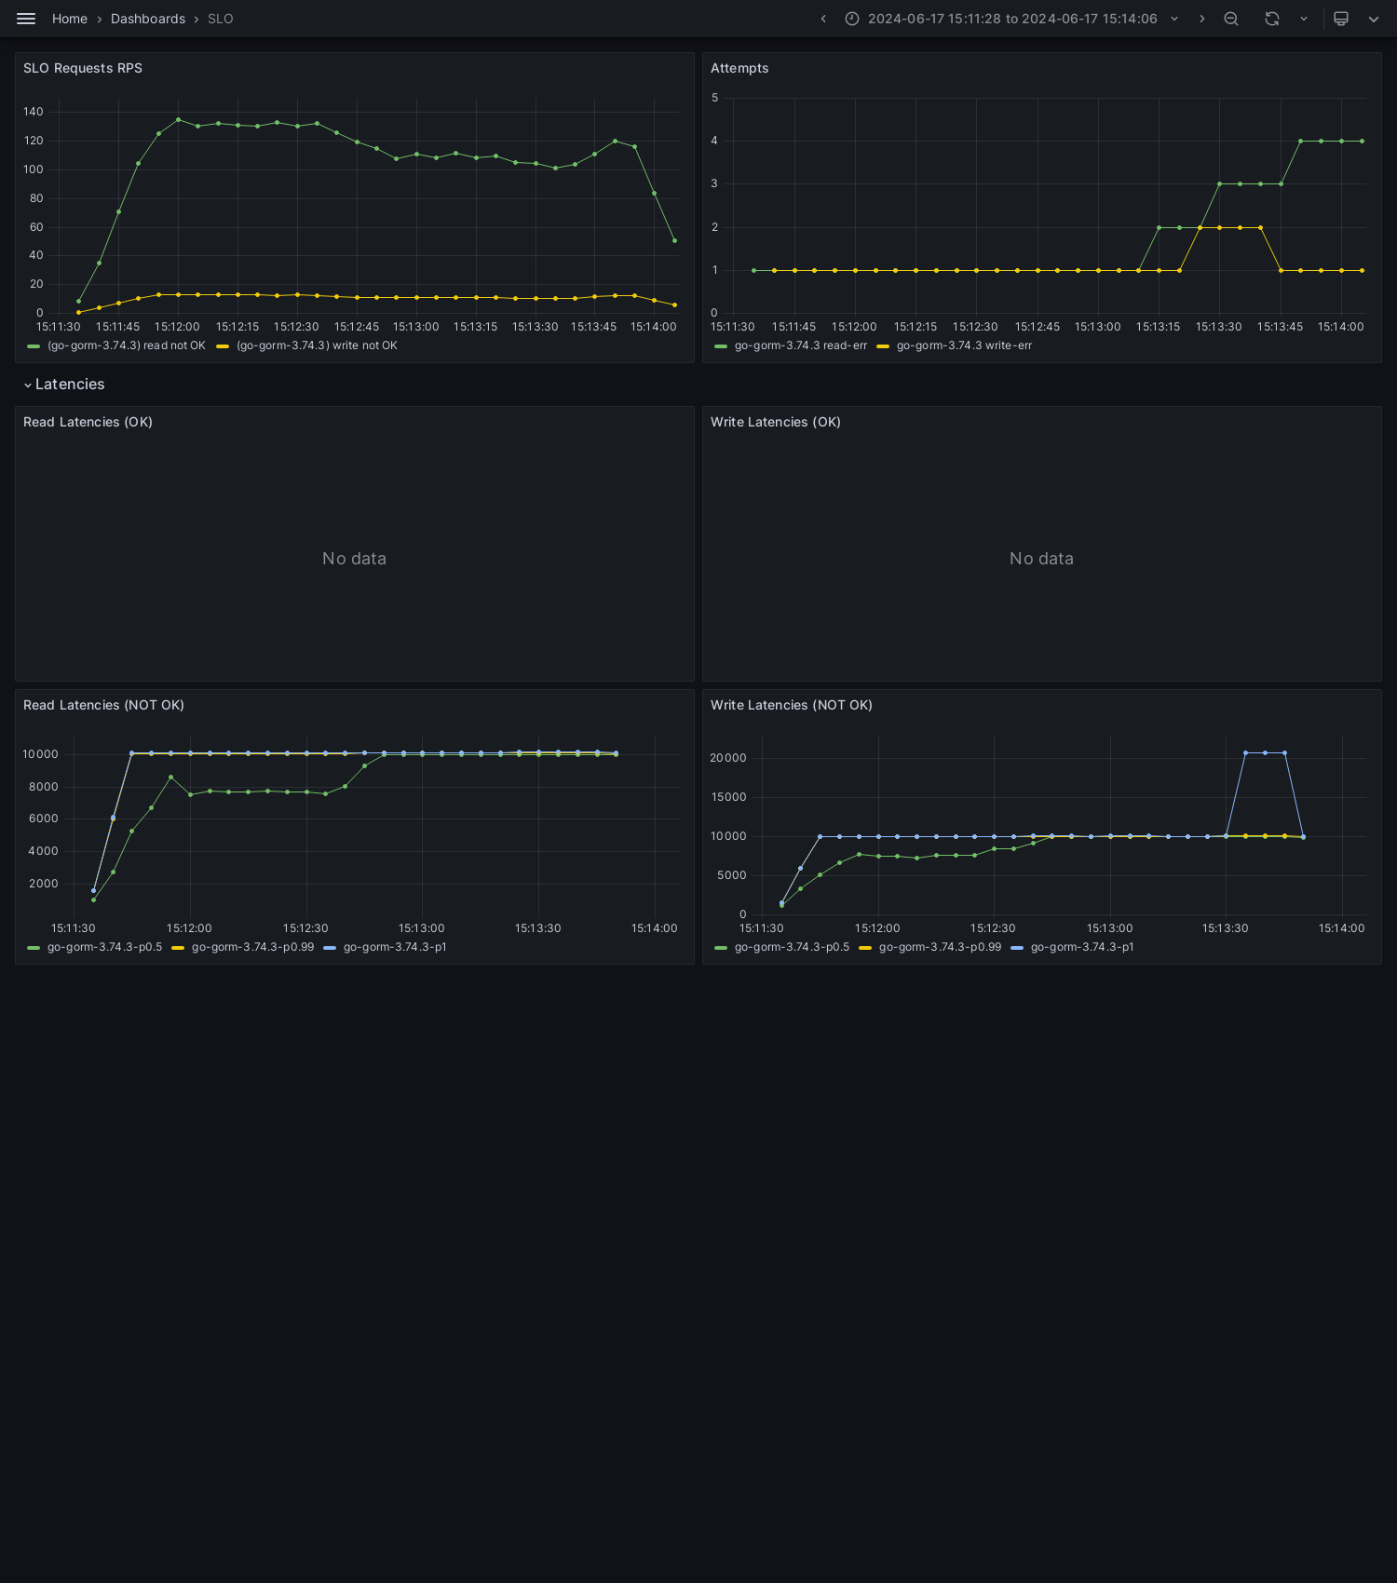Click peak data point in SLO Requests RPS

178,119
